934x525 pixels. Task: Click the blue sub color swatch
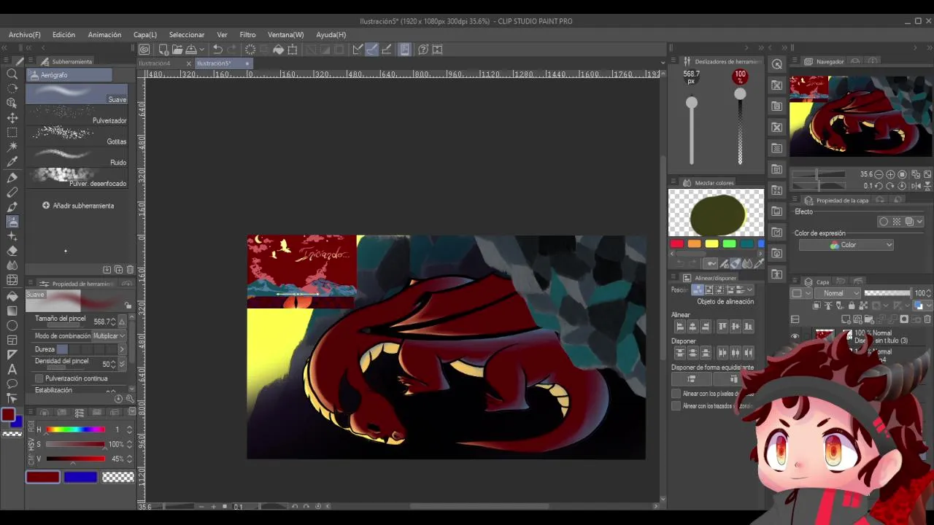coord(80,477)
